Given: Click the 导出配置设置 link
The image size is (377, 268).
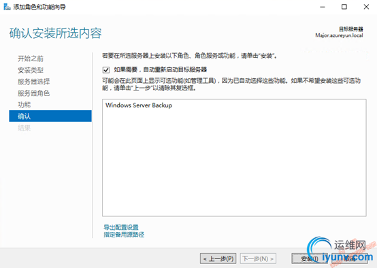Looking at the screenshot, I should [x=121, y=227].
